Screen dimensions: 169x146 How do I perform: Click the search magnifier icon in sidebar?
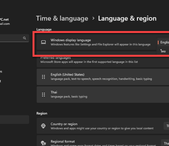click(24, 38)
